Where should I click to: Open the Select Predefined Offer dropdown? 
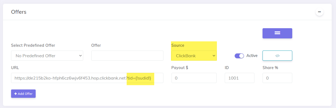click(x=47, y=56)
